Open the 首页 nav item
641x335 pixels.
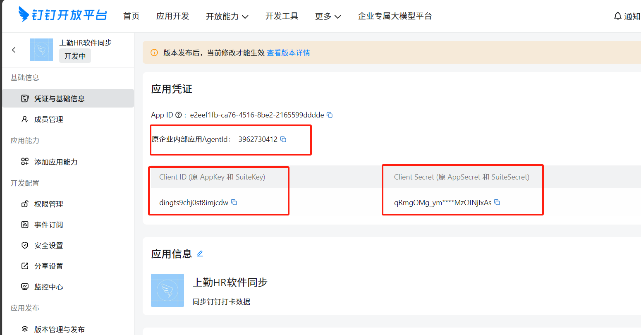[132, 16]
